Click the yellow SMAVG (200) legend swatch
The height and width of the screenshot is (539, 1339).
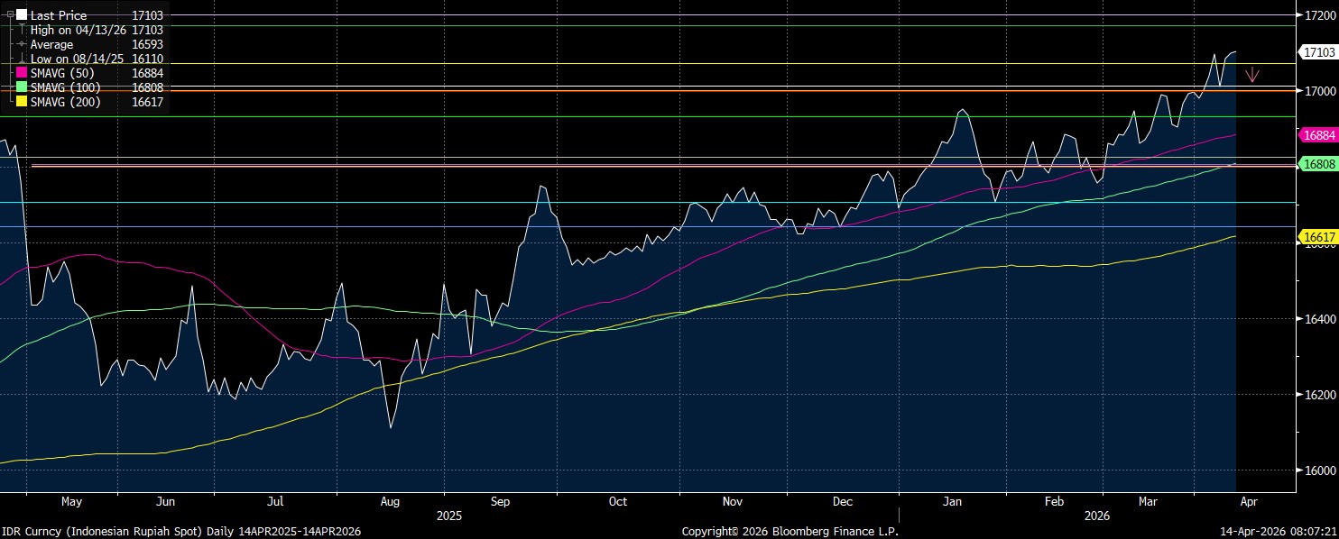pyautogui.click(x=22, y=102)
